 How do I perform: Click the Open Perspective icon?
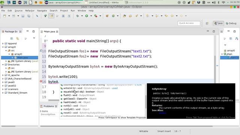pos(207,23)
